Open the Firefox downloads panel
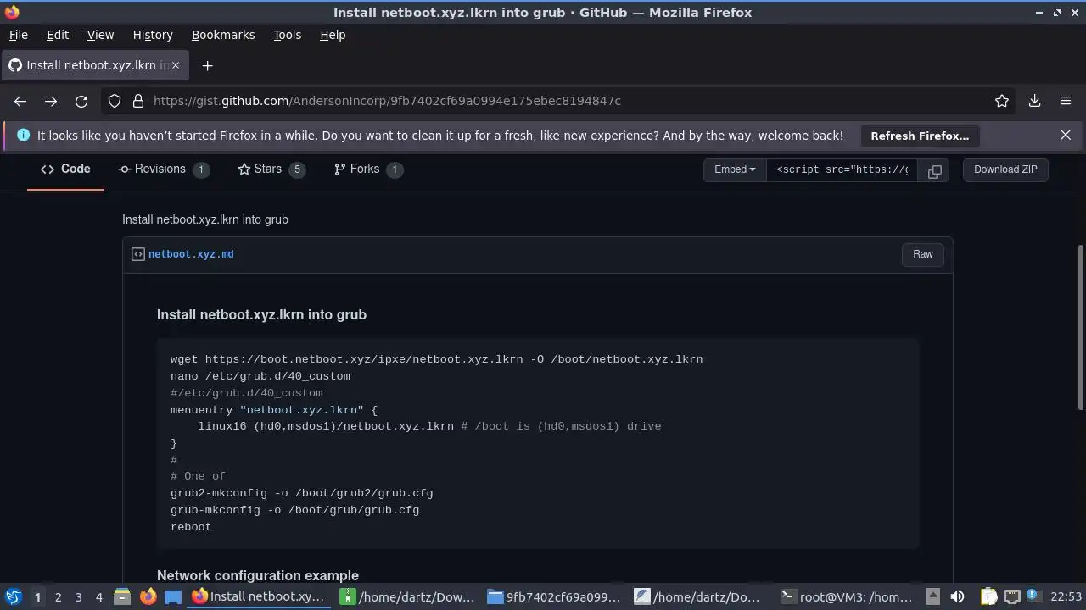This screenshot has height=610, width=1086. click(1035, 101)
